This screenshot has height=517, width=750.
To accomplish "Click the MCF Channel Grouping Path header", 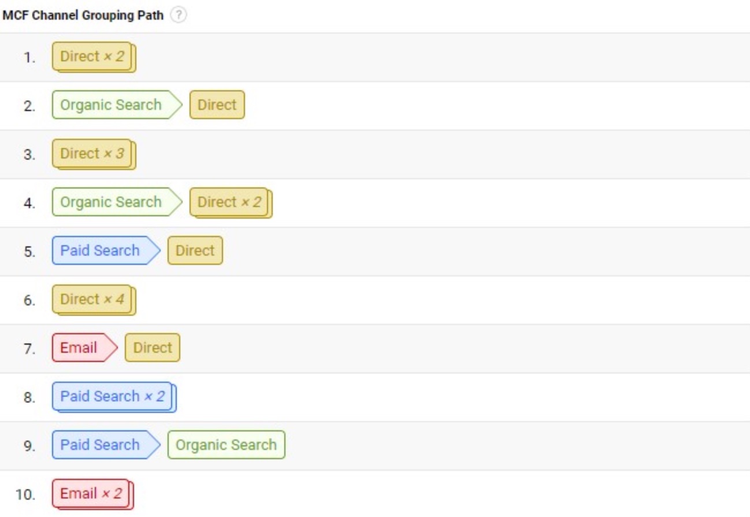I will tap(83, 16).
